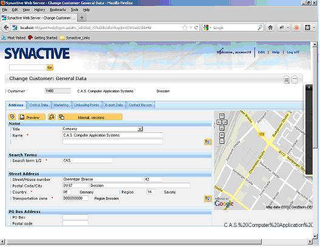Pan the map down with the arrow control

tap(222, 128)
